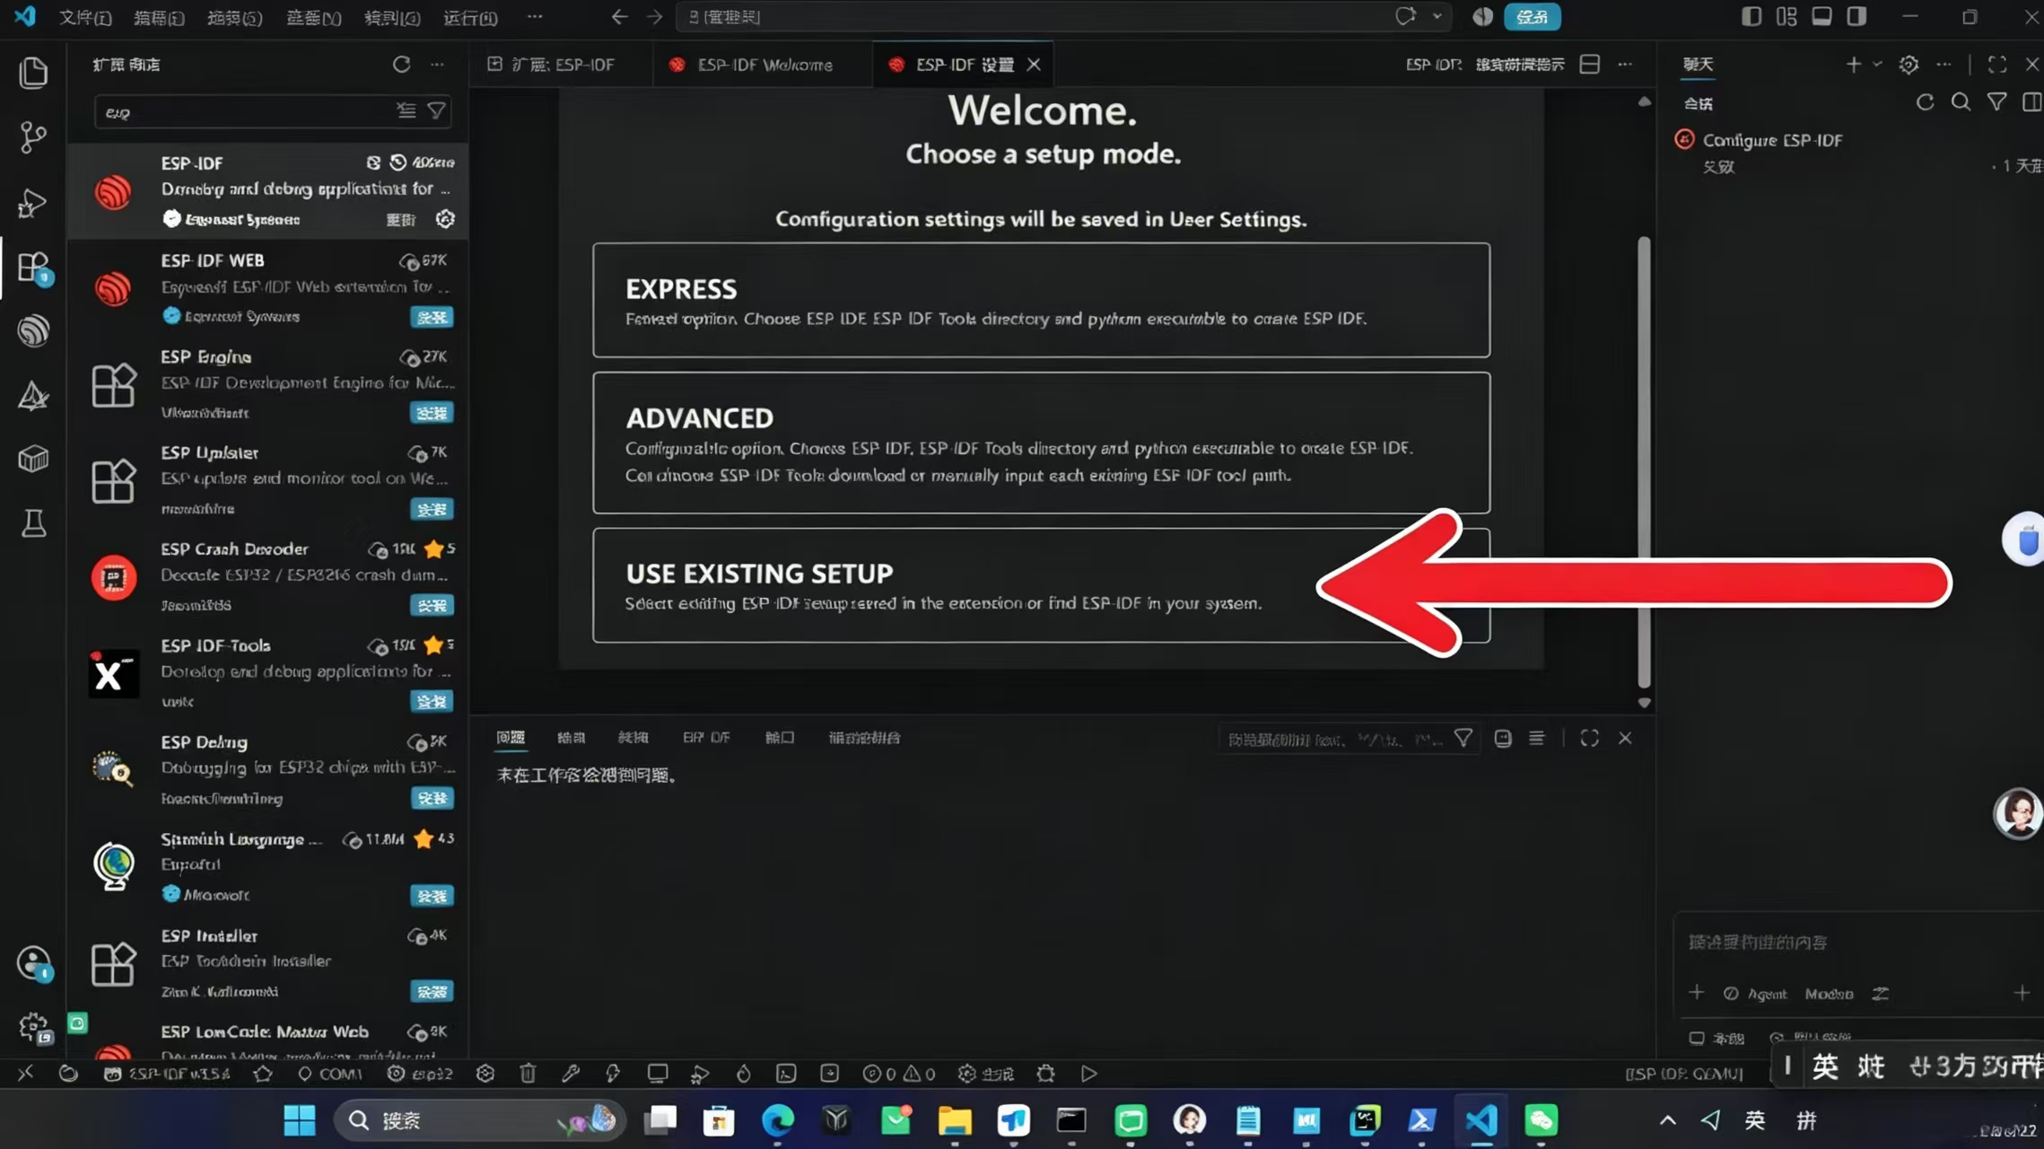Open chat settings gear in chat panel

tap(1909, 64)
